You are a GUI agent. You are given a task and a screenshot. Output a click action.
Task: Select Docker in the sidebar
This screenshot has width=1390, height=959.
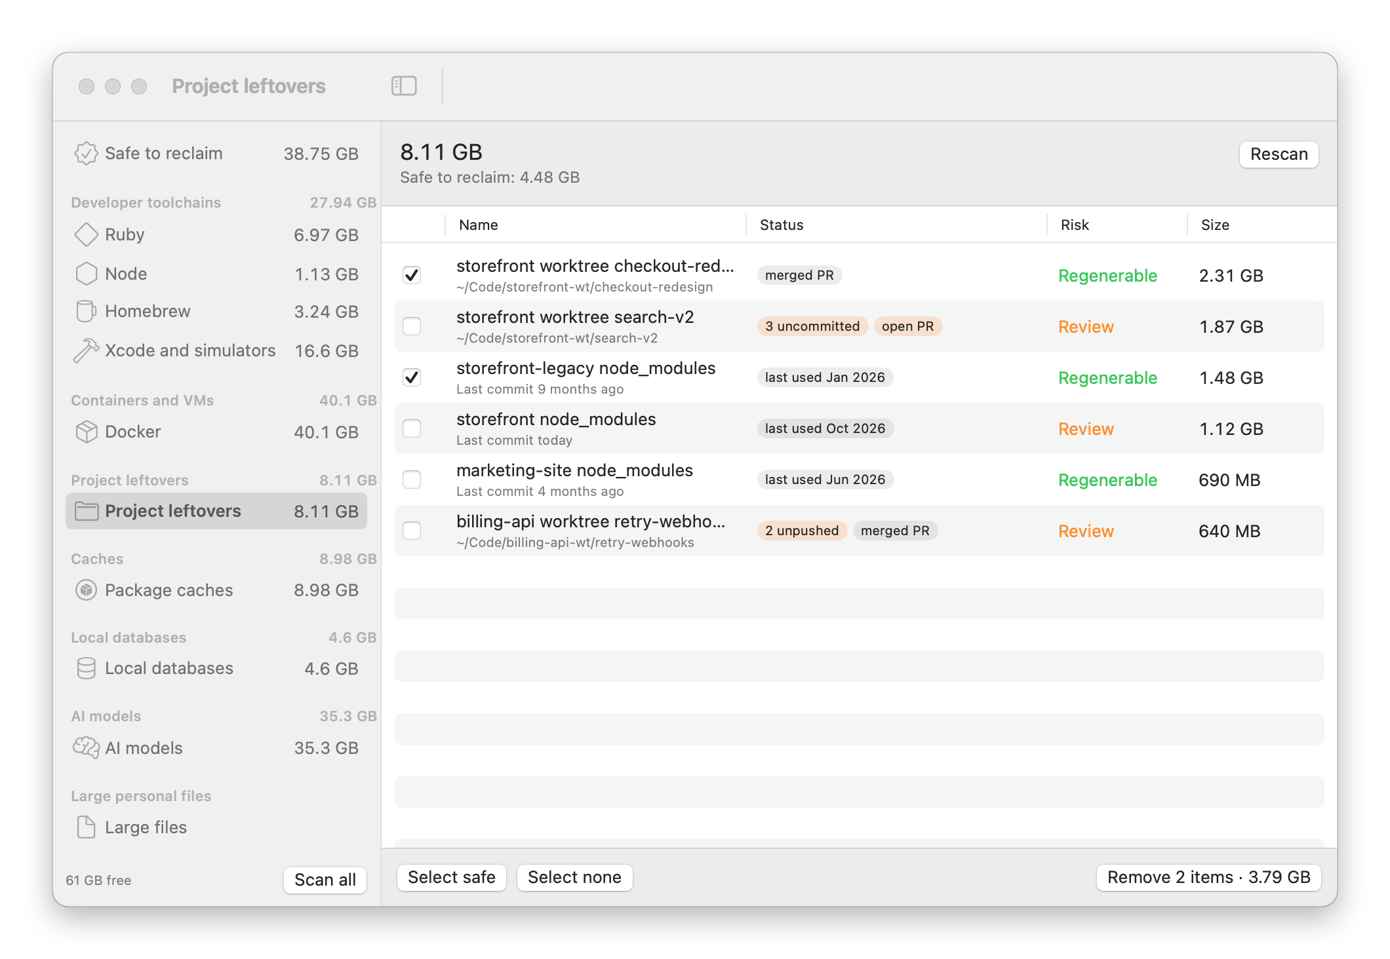216,432
